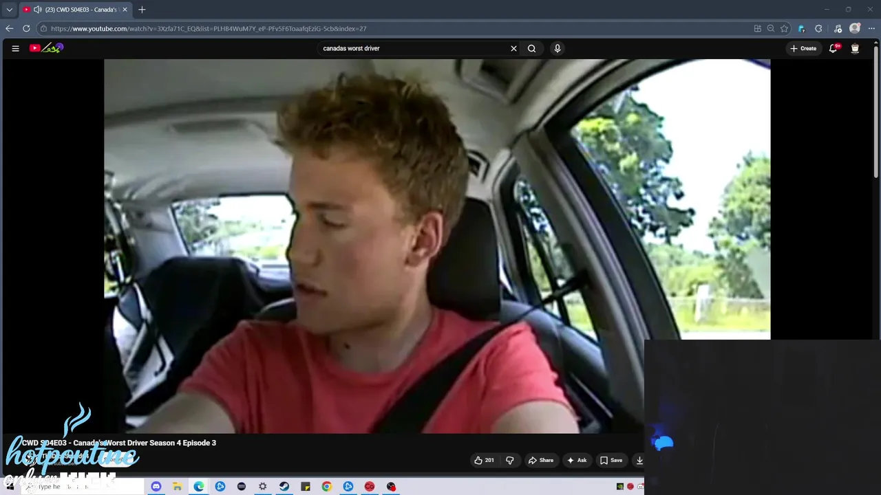The width and height of the screenshot is (881, 495).
Task: Open Steam from the taskbar
Action: [284, 486]
